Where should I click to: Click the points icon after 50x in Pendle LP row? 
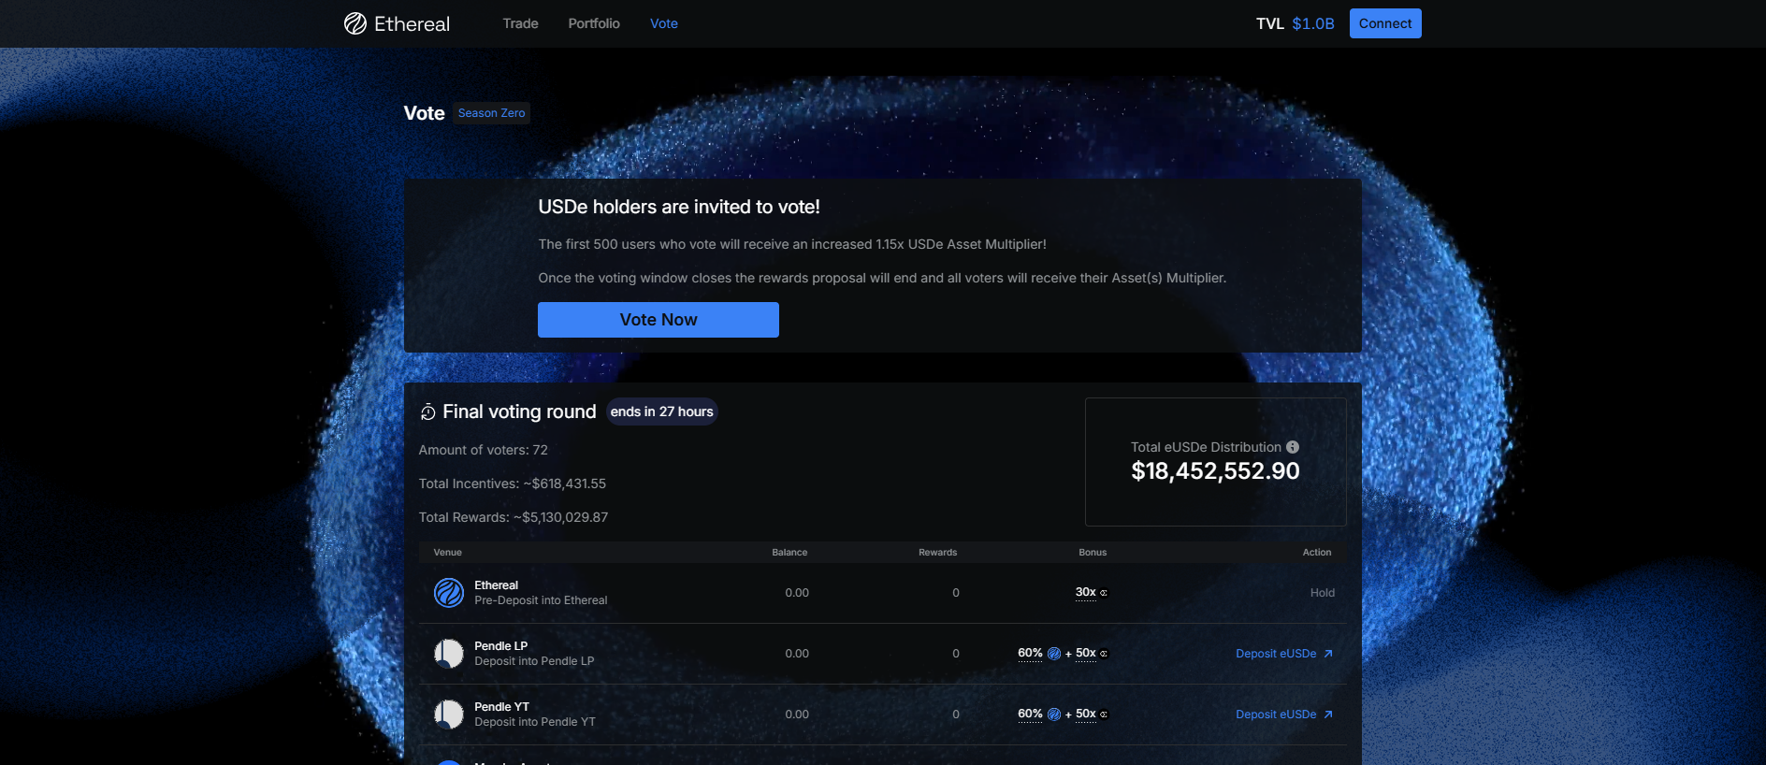[1104, 654]
